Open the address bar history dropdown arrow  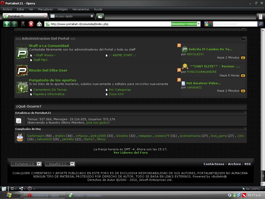coord(199,24)
